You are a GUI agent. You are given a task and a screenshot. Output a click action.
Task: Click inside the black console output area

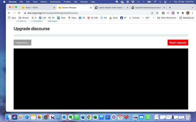(101, 79)
